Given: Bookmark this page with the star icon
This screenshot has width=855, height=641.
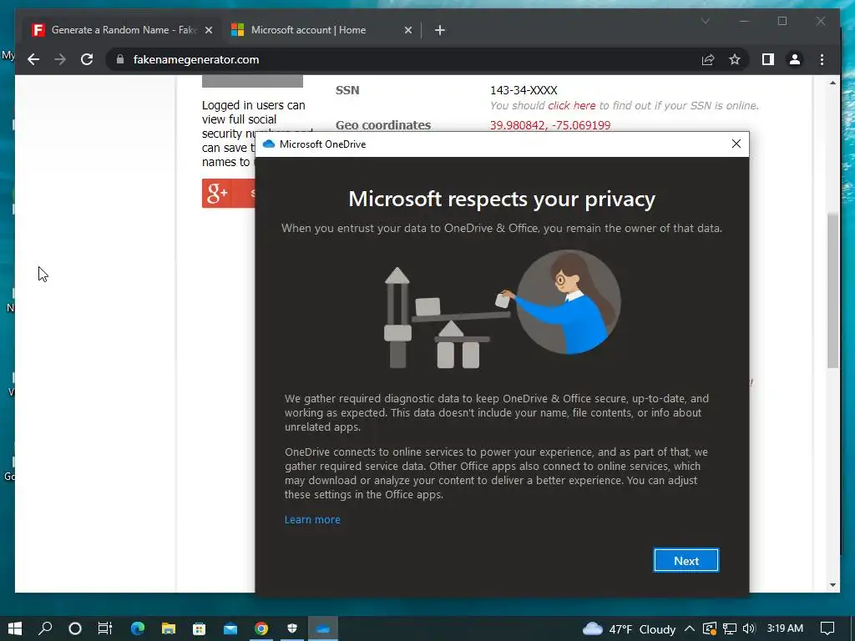Looking at the screenshot, I should [x=735, y=59].
